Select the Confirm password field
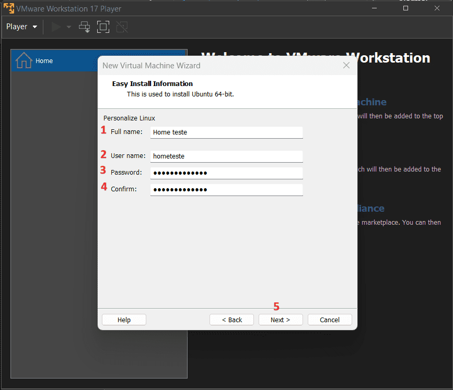 (226, 190)
